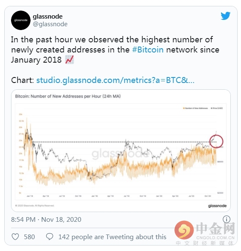
Task: Click the 8:54 PM Nov 18, 2020 timestamp
Action: [46, 219]
